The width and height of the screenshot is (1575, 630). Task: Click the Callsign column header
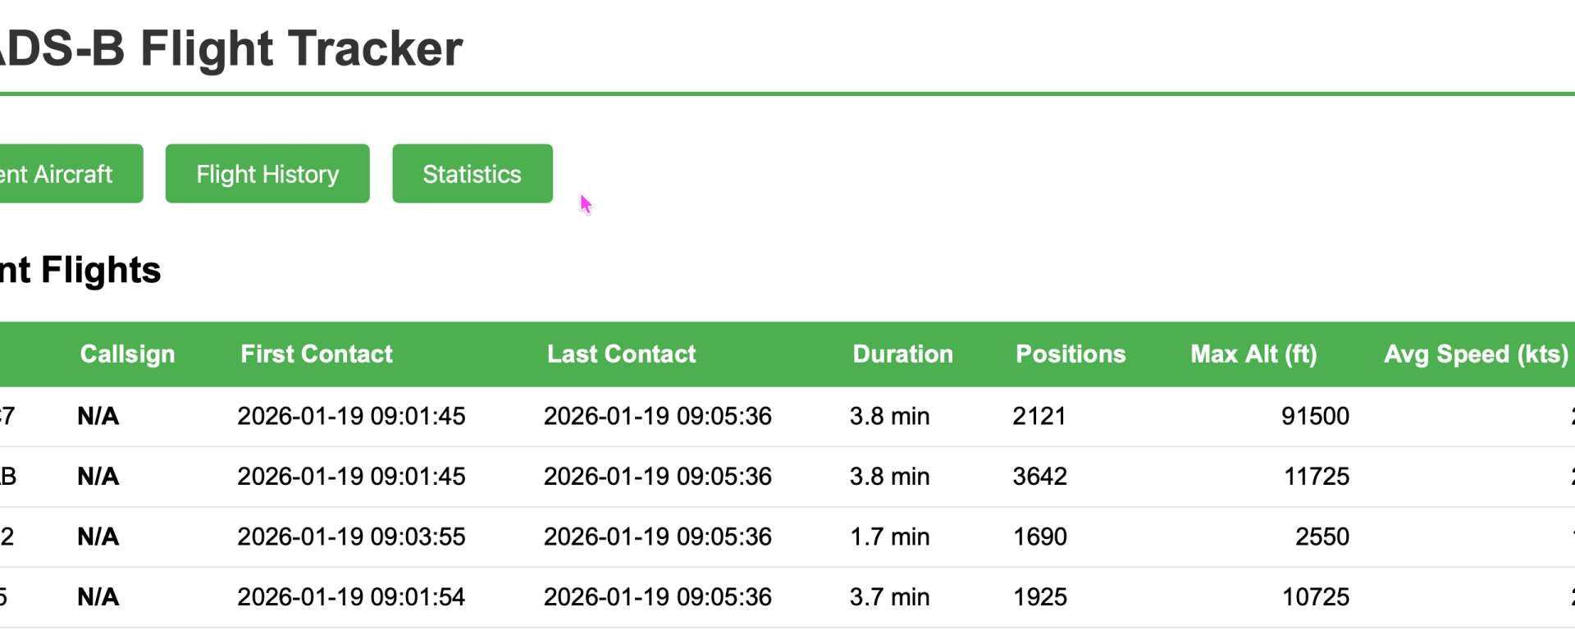pos(127,354)
